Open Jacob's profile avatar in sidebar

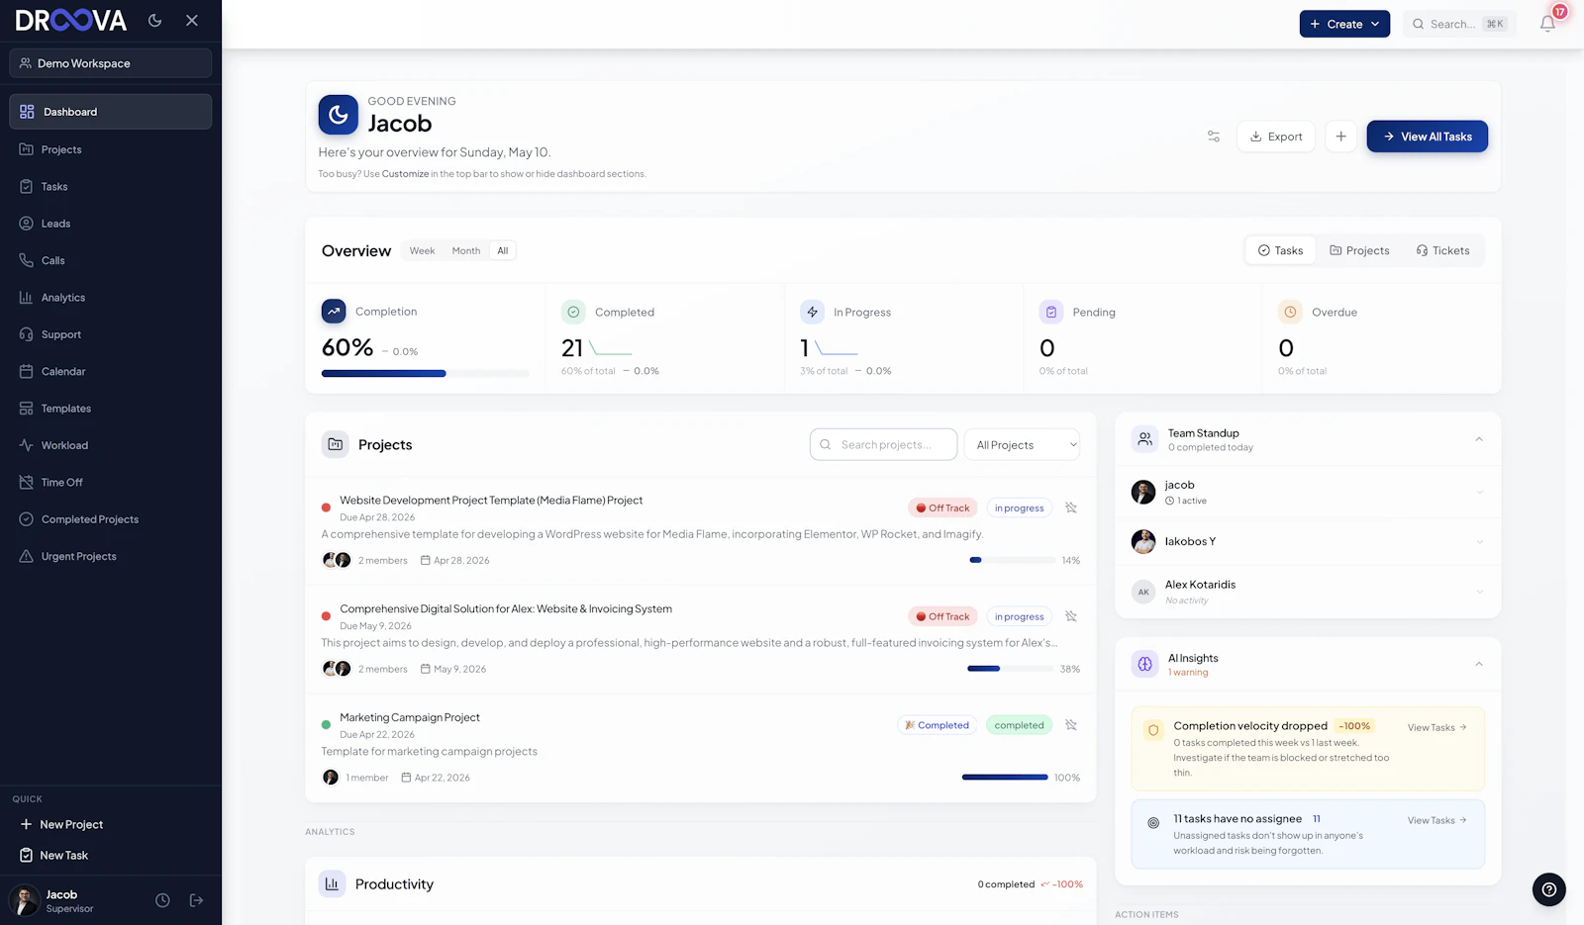(x=24, y=900)
